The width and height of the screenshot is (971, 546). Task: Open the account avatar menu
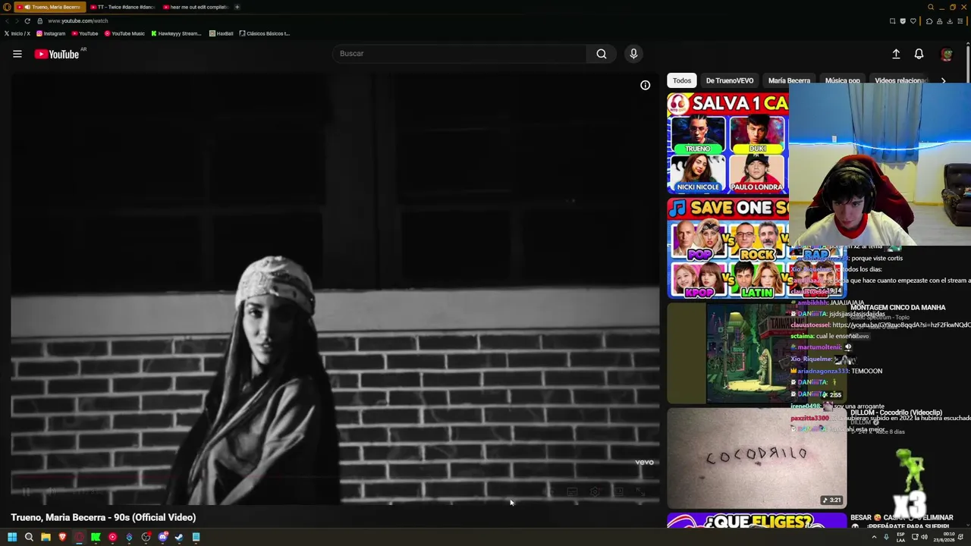(x=946, y=54)
